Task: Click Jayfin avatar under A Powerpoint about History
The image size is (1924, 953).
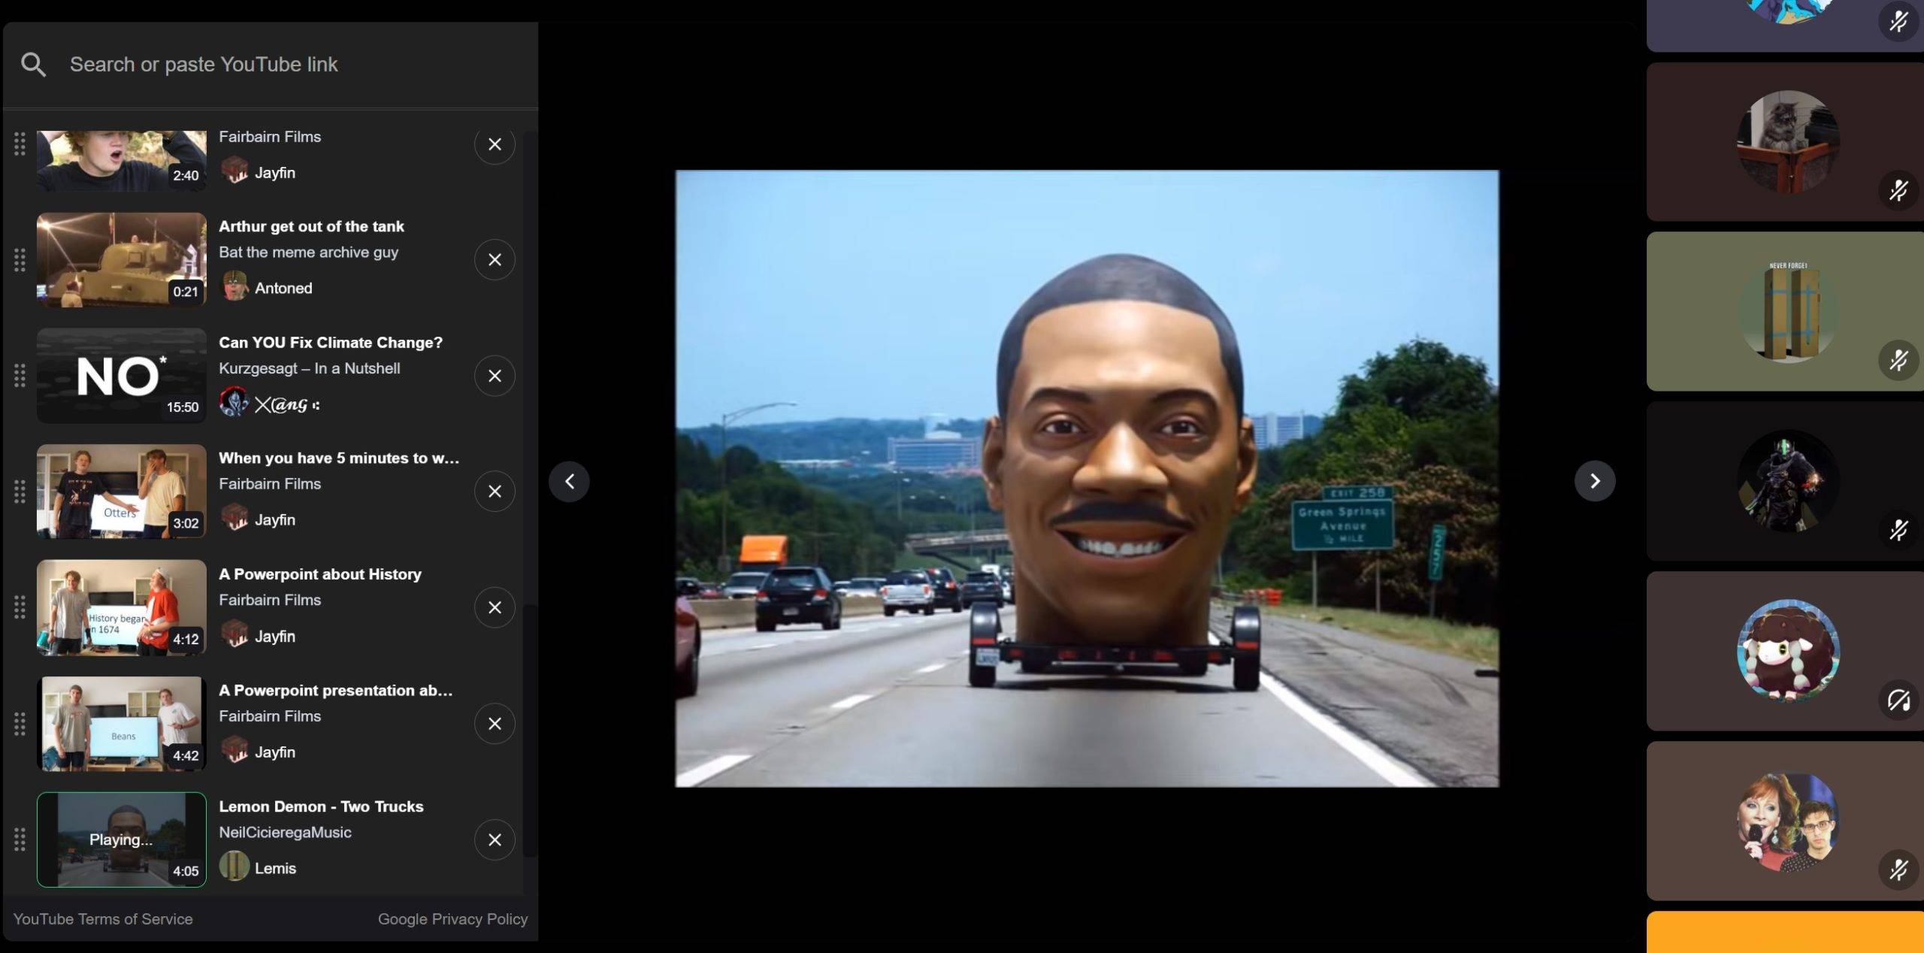Action: [x=234, y=635]
